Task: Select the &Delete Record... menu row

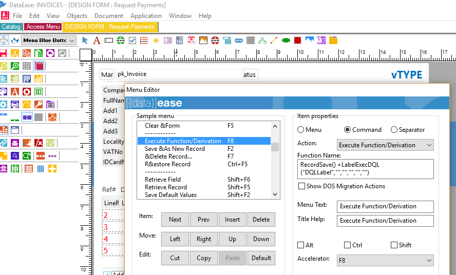Action: pos(204,156)
